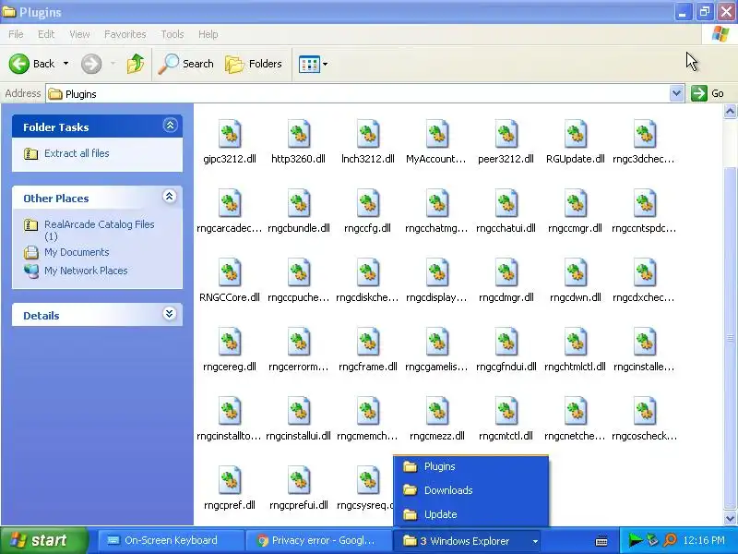This screenshot has width=738, height=554.
Task: Switch to the Downloads window in popup
Action: [x=470, y=490]
